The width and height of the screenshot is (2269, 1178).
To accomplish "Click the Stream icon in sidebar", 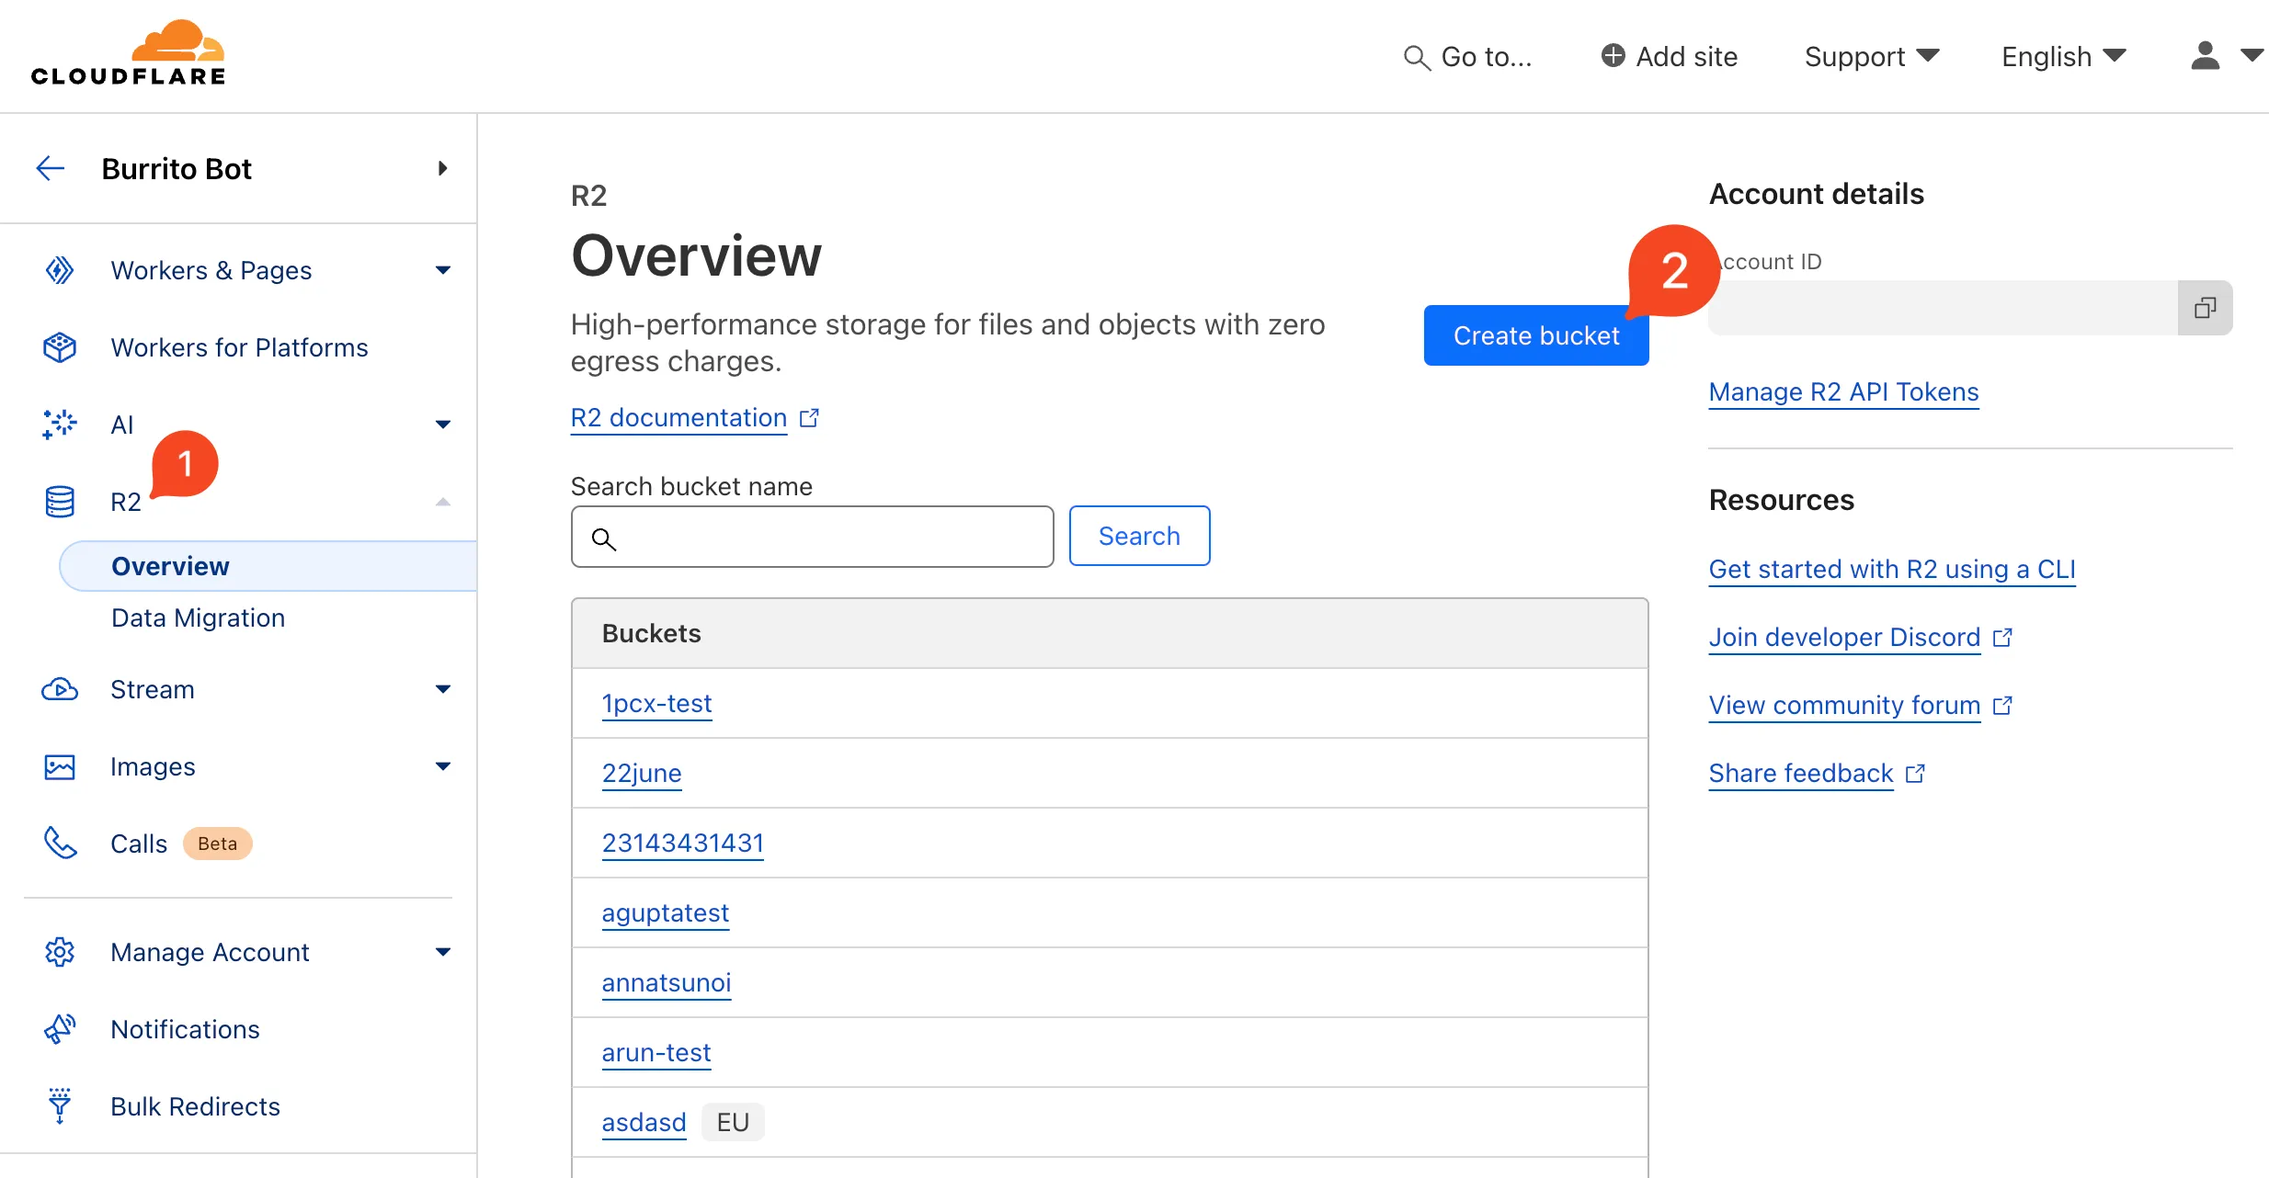I will pyautogui.click(x=60, y=689).
